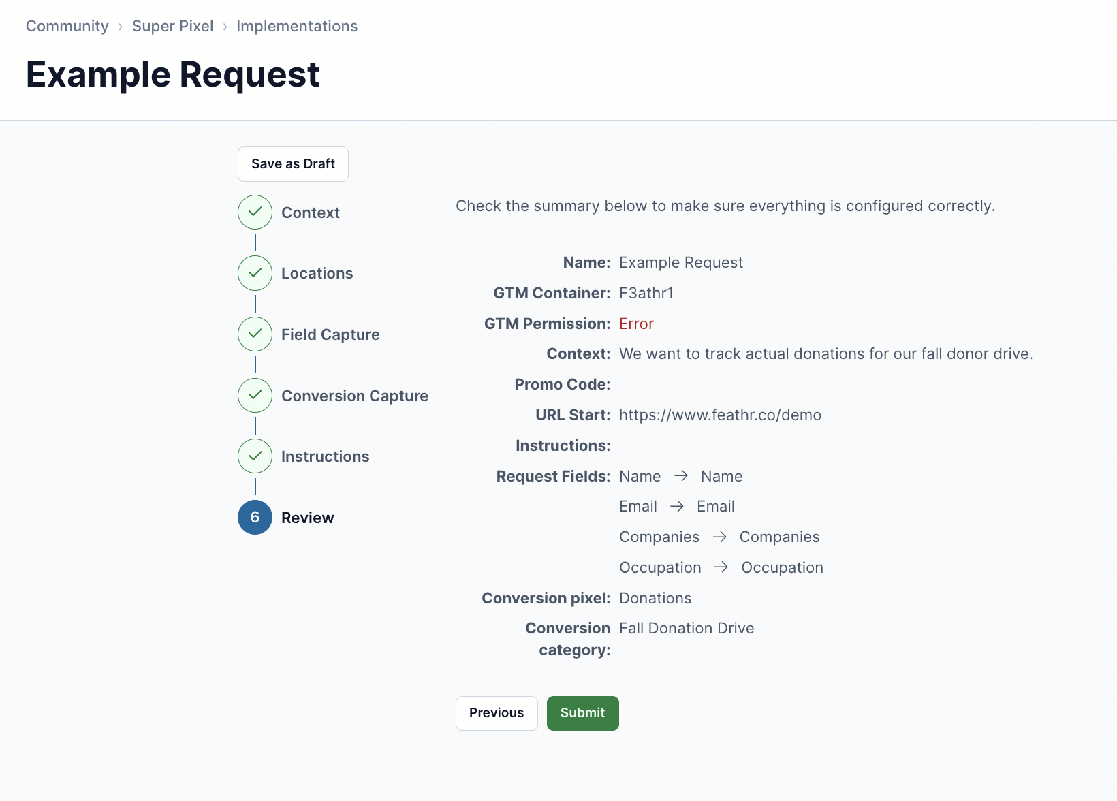Switch to Field Capture step
The width and height of the screenshot is (1117, 801).
(330, 334)
